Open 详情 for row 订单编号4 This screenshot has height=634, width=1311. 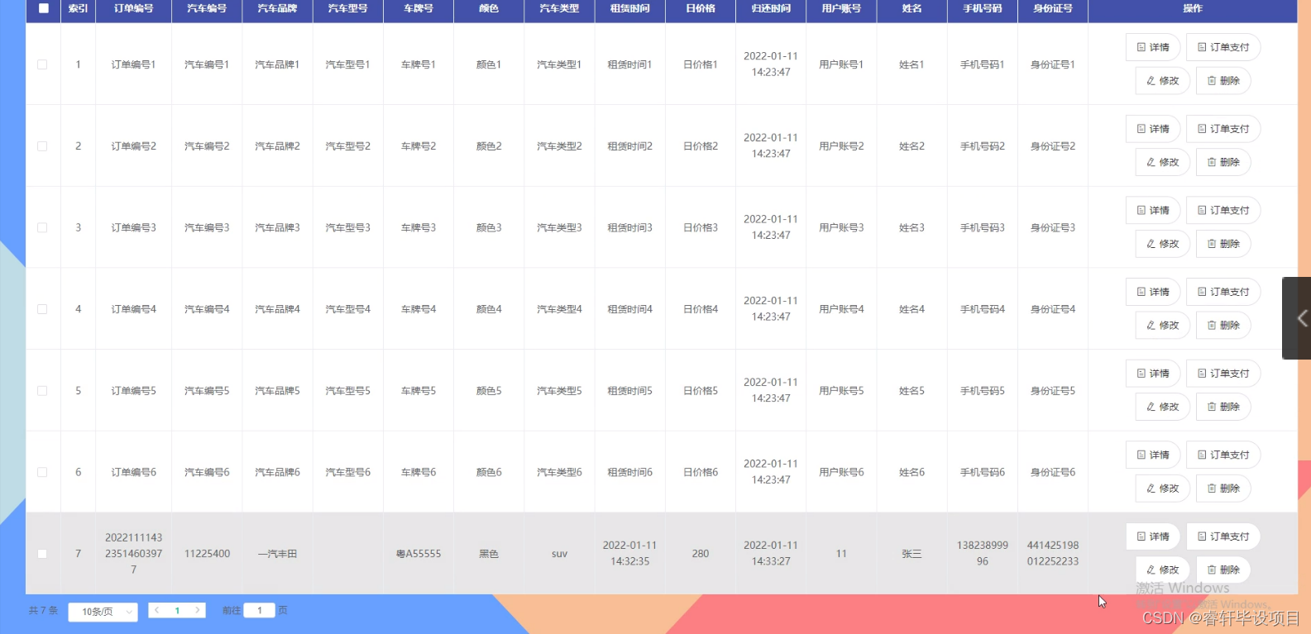click(x=1153, y=292)
